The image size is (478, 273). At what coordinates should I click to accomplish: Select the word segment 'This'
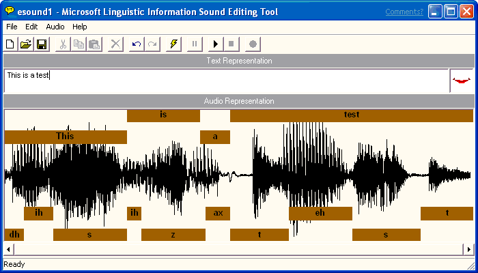[x=66, y=136]
